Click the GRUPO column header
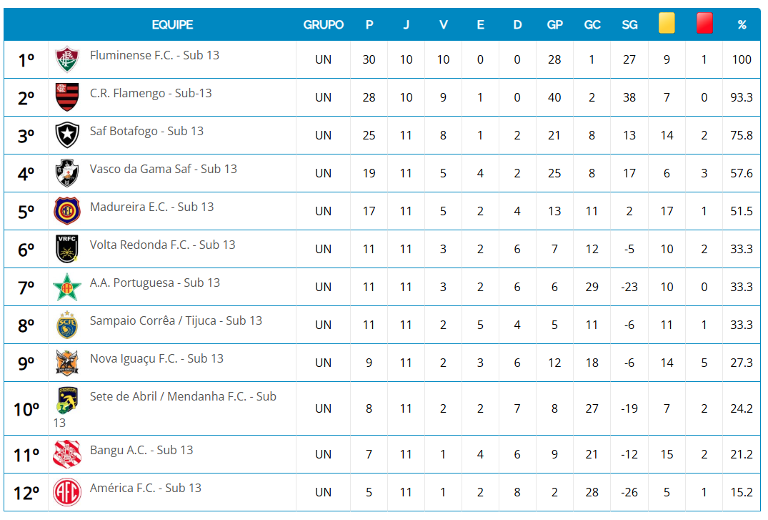 point(324,24)
